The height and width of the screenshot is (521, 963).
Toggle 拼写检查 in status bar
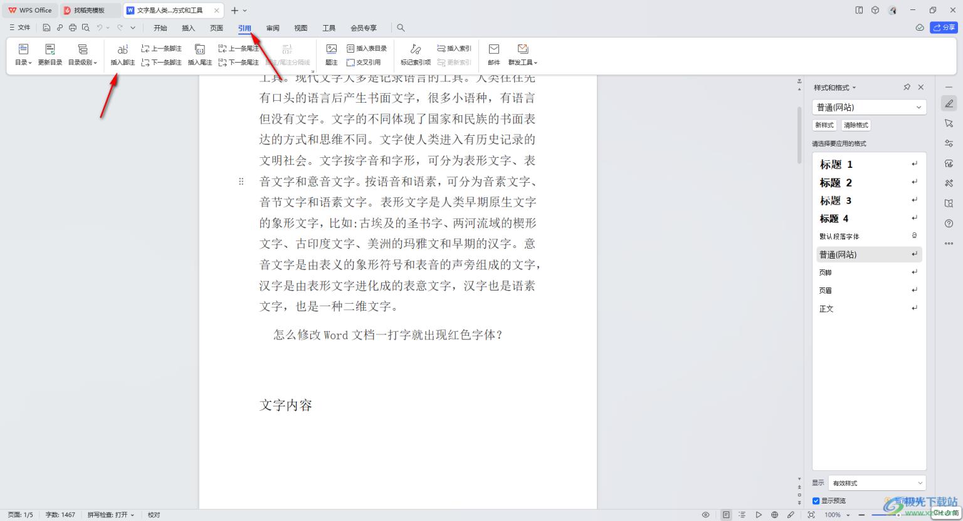[111, 515]
